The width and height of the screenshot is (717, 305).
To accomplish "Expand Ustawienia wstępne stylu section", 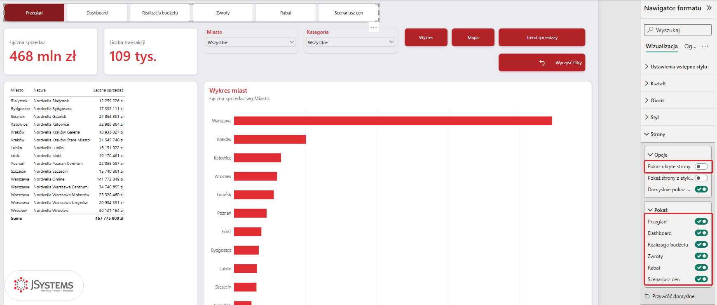I will 678,66.
